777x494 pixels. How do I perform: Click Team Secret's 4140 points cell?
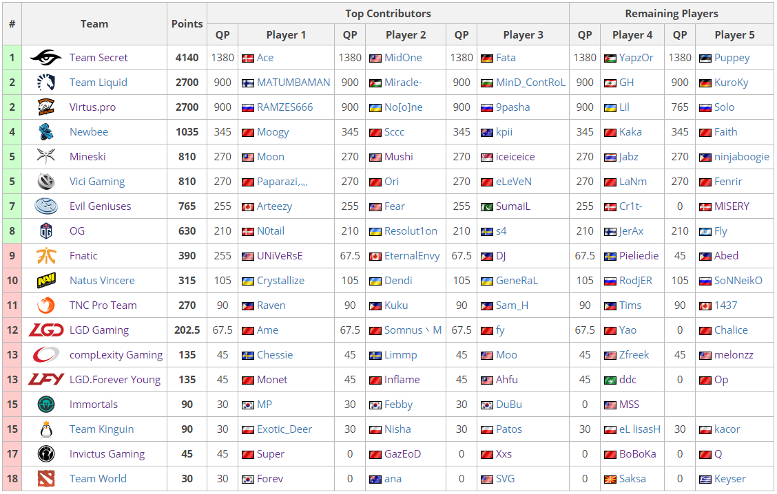click(187, 58)
